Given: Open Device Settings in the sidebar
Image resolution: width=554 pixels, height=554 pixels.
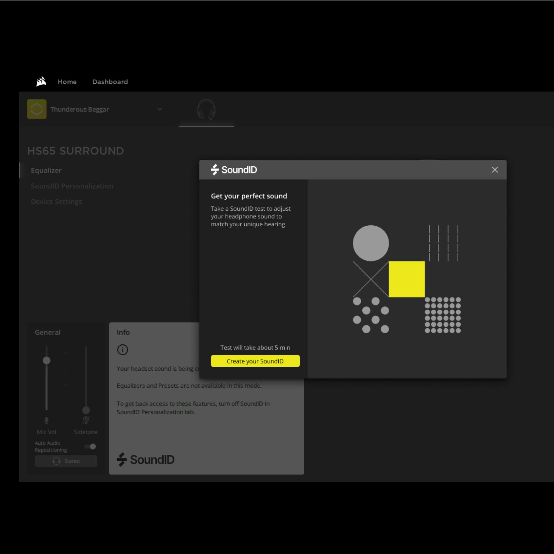Looking at the screenshot, I should coord(56,202).
